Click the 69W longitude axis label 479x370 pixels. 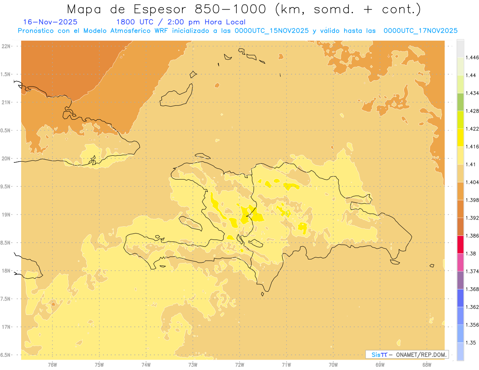click(x=380, y=364)
